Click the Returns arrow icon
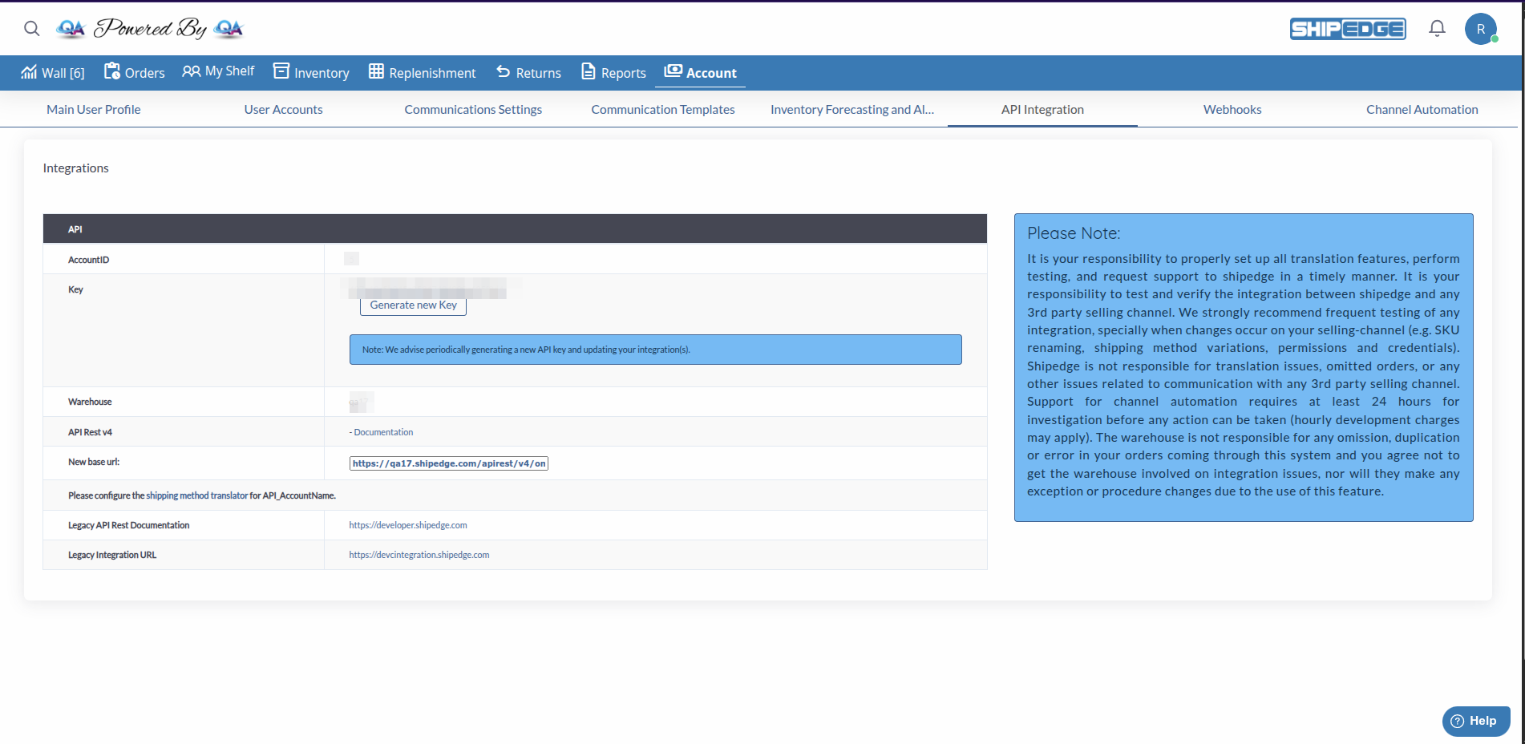1525x744 pixels. (503, 71)
